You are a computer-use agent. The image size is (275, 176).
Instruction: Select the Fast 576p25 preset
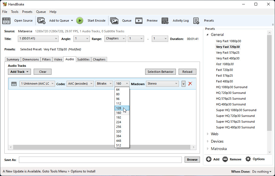[x=225, y=76]
